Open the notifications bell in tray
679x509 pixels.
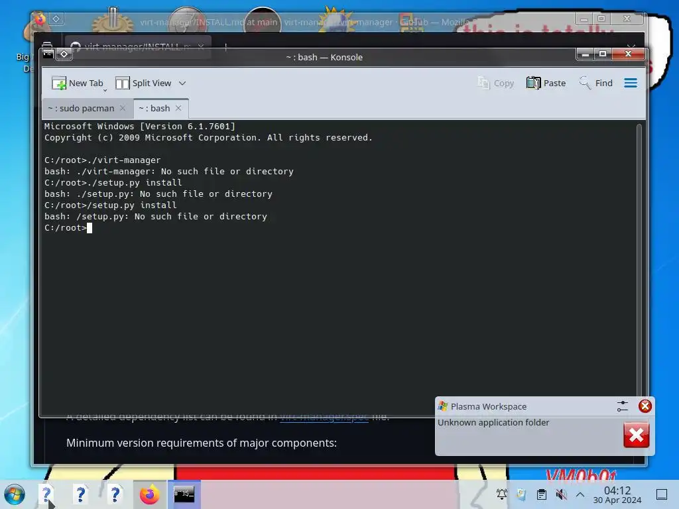click(x=502, y=494)
